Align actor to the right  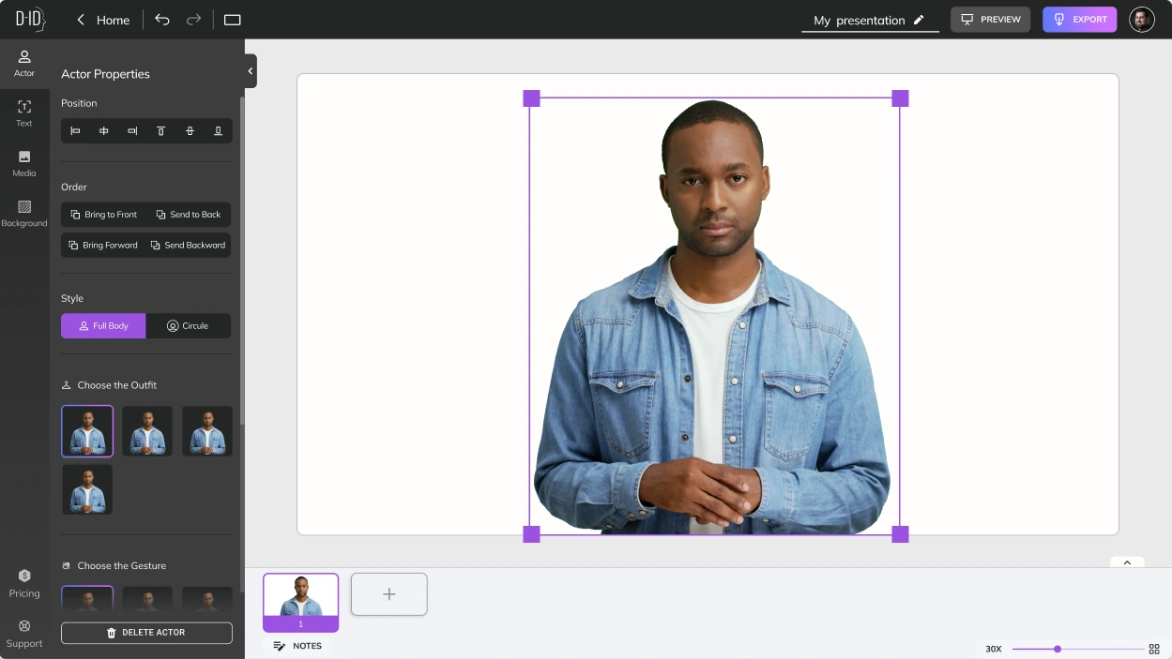point(132,131)
